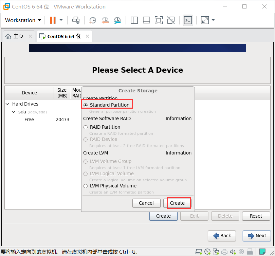Open the Workstation menu
This screenshot has height=256, width=275.
tap(23, 20)
